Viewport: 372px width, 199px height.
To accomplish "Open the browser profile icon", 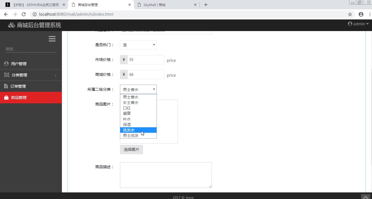I will pyautogui.click(x=361, y=14).
